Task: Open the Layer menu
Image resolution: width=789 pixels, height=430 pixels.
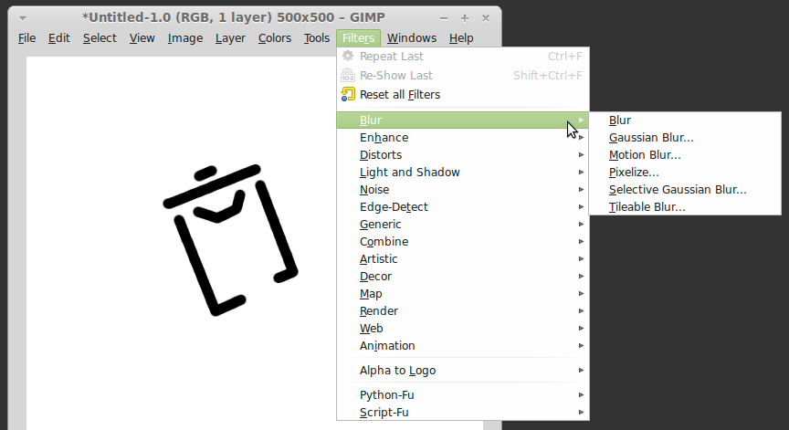Action: coord(230,38)
